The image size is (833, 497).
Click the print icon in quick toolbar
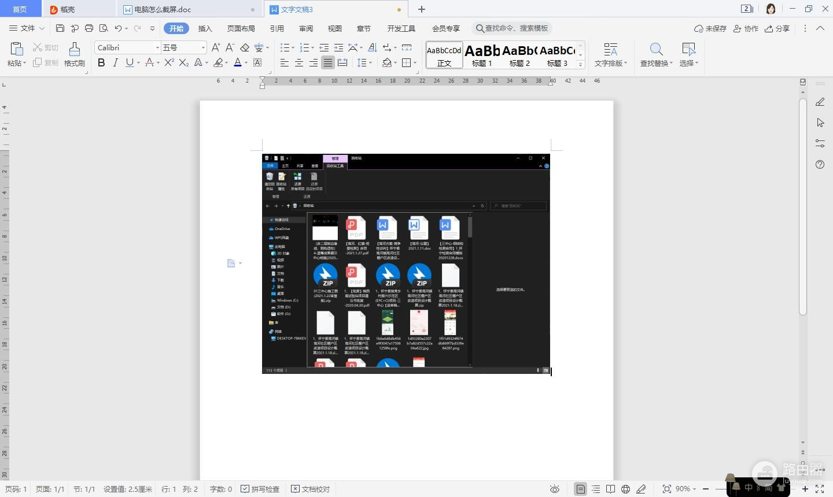tap(89, 28)
